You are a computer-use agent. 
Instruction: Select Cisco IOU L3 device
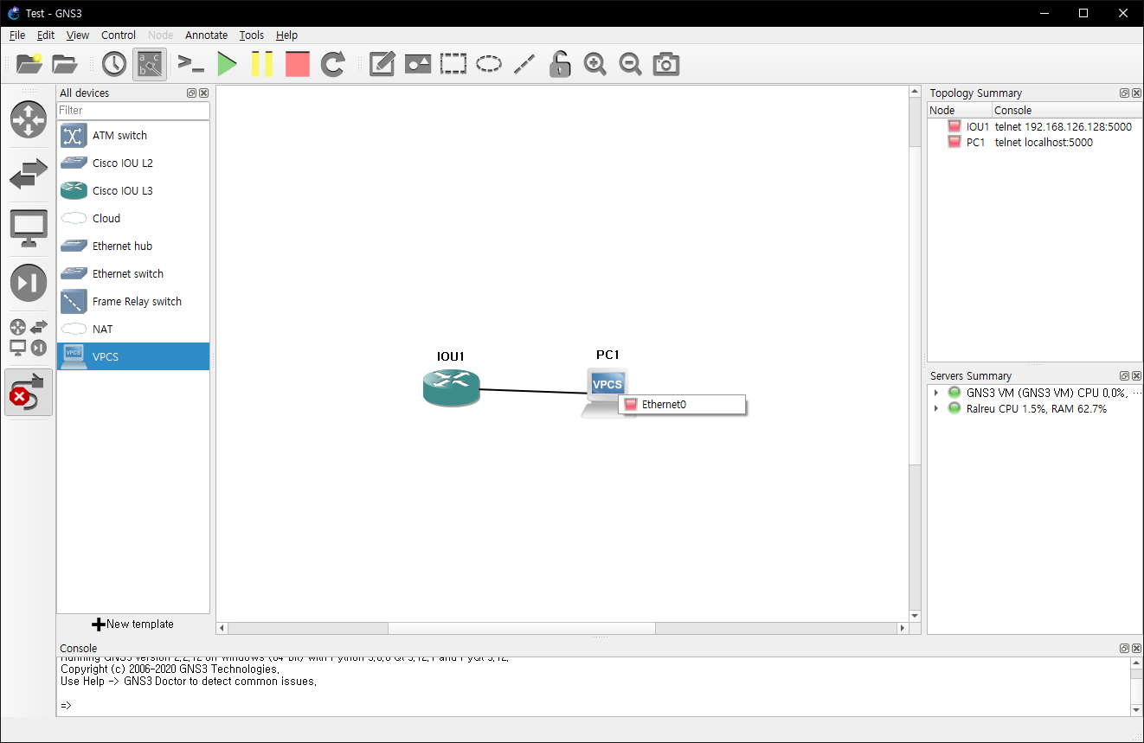coord(133,190)
